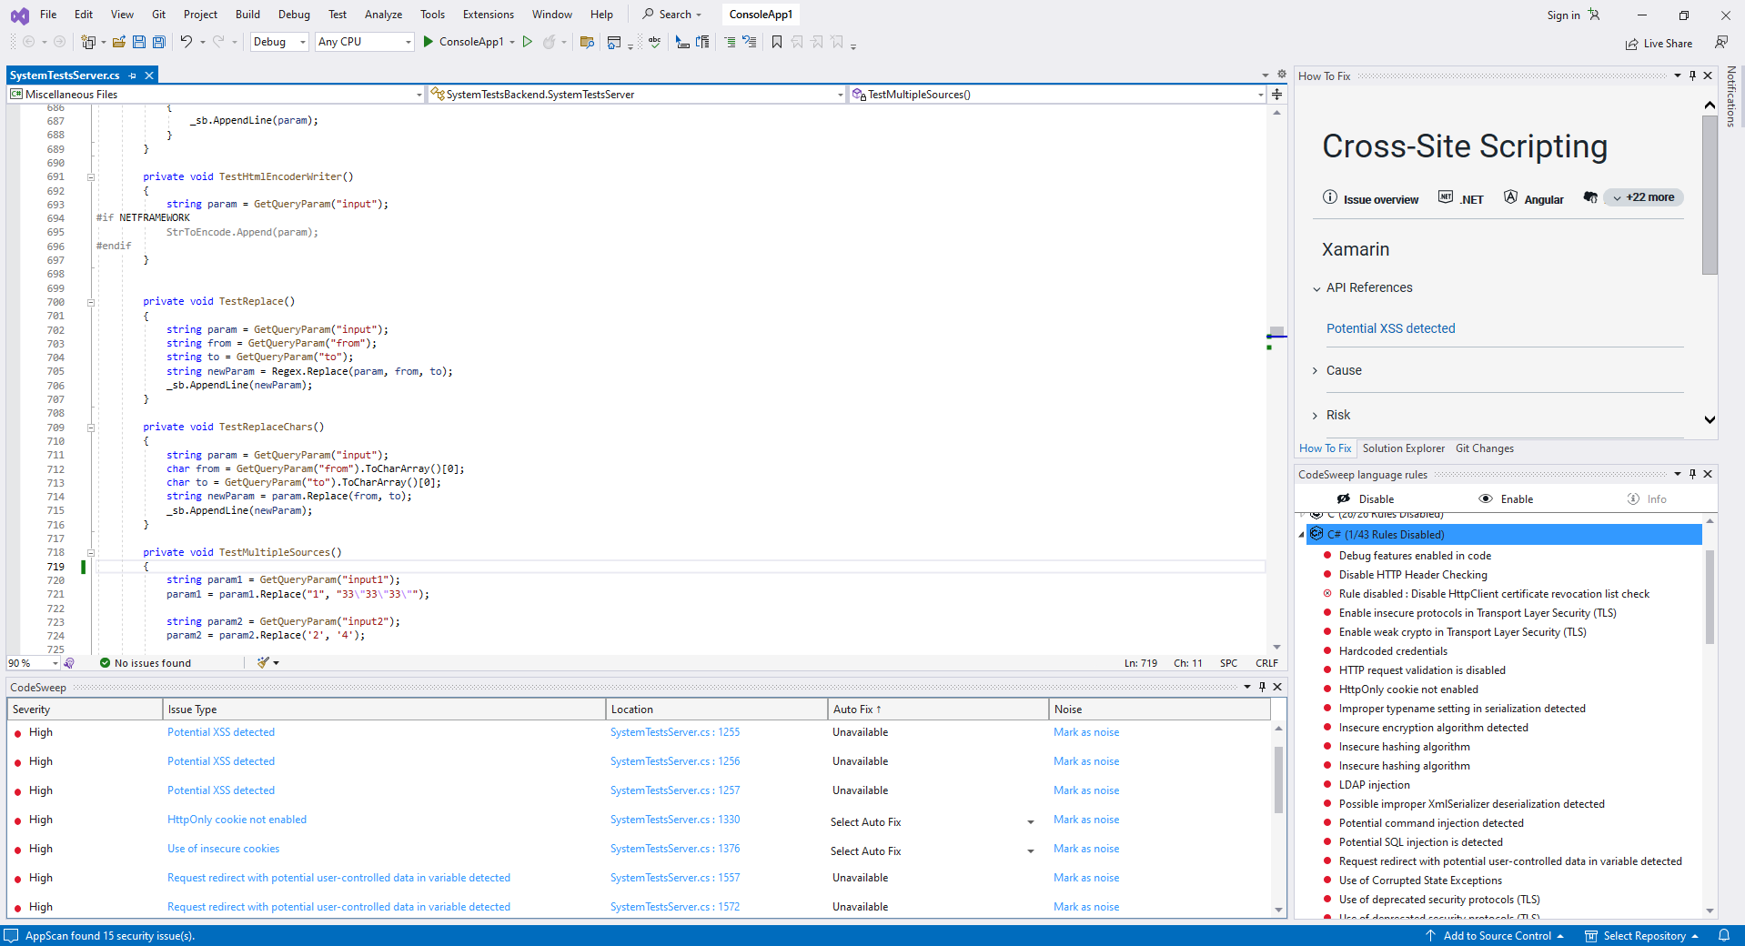Pin the SystemTestsServer.cs tab

coord(133,75)
